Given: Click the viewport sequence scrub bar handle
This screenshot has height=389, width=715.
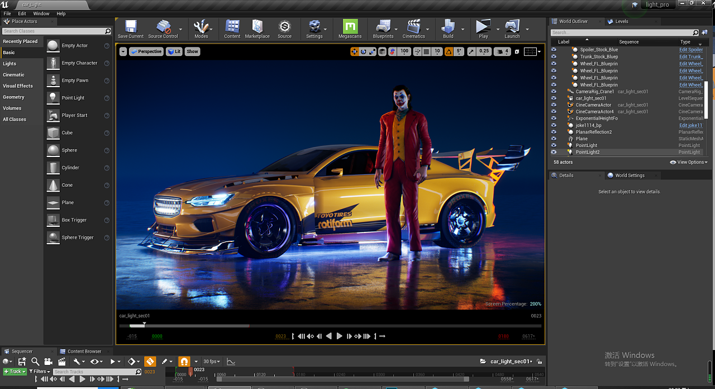Looking at the screenshot, I should [144, 325].
